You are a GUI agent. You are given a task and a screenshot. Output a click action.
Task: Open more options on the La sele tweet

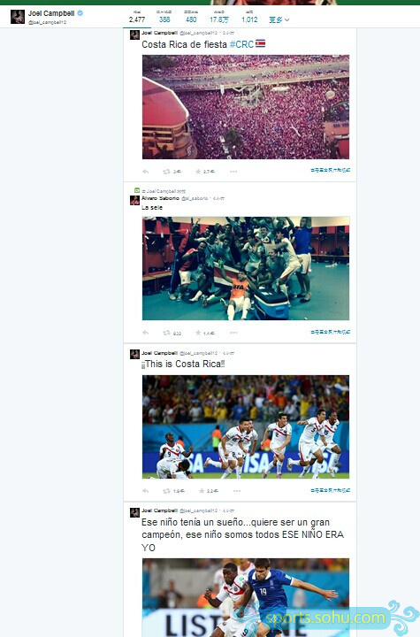click(233, 333)
